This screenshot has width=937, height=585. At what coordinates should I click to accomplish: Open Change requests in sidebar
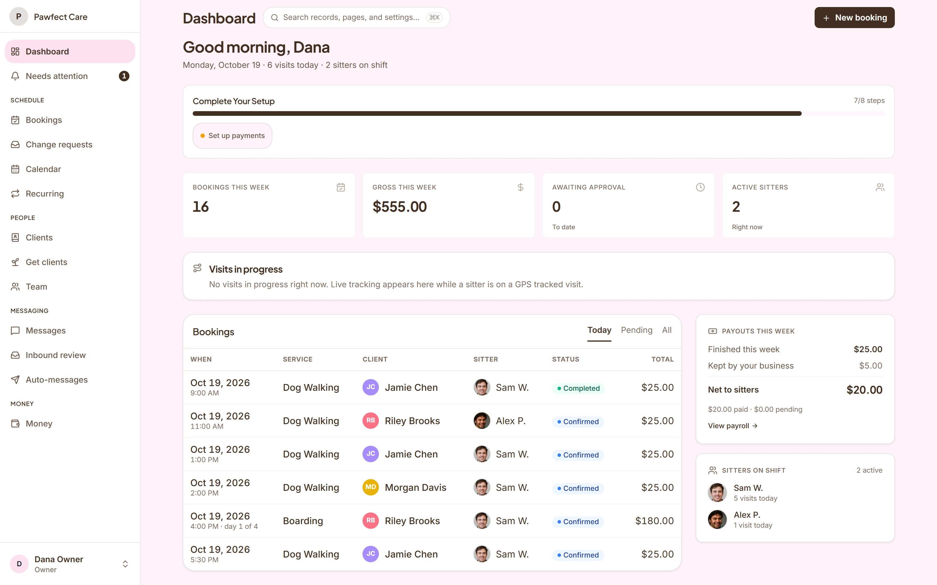click(70, 145)
